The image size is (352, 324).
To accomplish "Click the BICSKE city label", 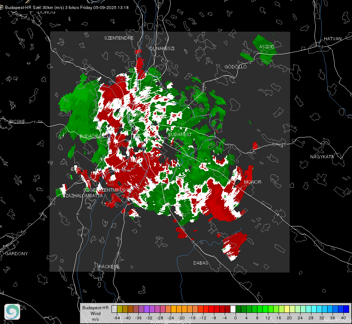I will [17, 121].
